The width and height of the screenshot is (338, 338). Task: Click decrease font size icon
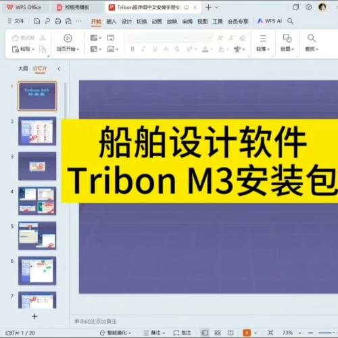pyautogui.click(x=231, y=38)
